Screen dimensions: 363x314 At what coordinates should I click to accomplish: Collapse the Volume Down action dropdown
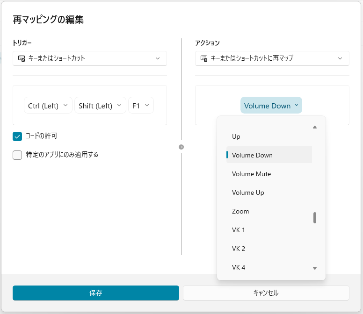(x=271, y=106)
